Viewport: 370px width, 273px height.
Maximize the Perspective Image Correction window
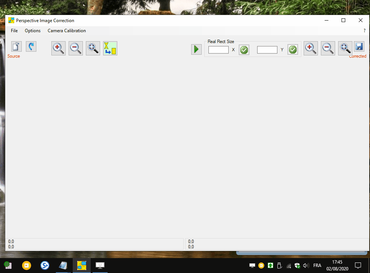tap(343, 21)
